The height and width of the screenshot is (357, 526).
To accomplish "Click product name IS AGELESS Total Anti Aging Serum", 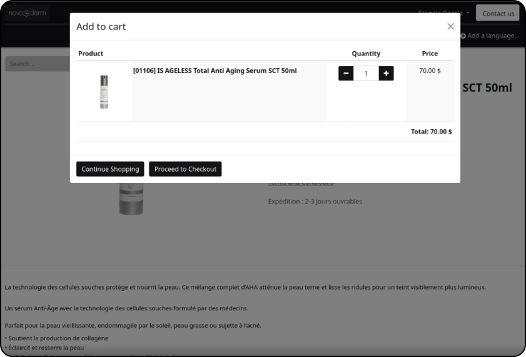I will [x=215, y=71].
